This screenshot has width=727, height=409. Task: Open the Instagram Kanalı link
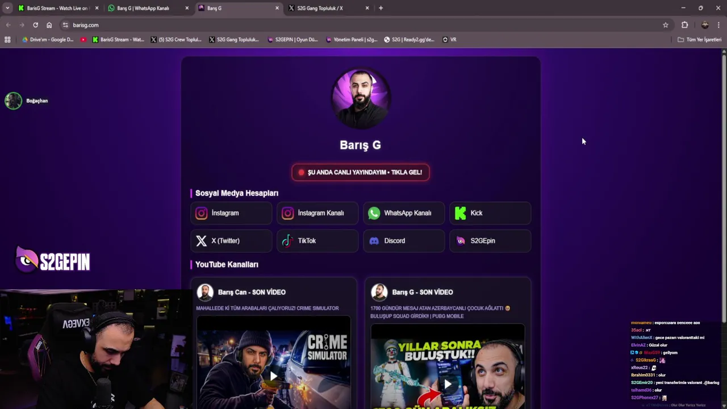(317, 213)
